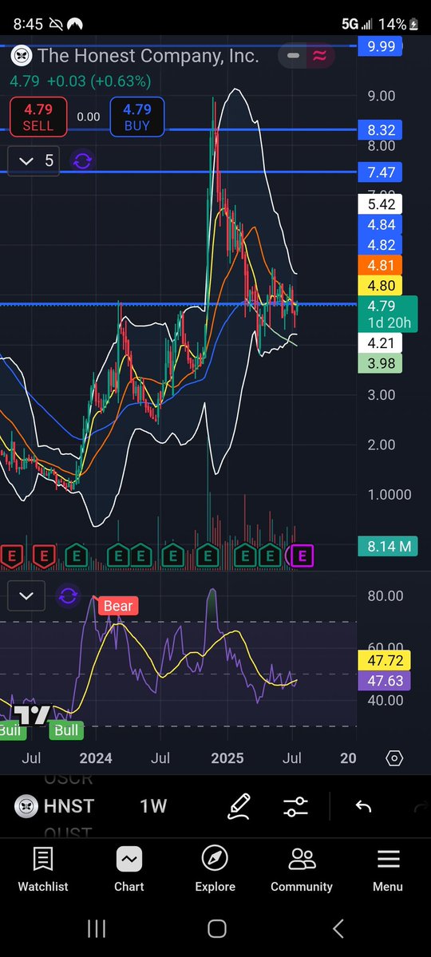The width and height of the screenshot is (431, 957).
Task: Tap the orange 4.81 moving average label
Action: coord(381,266)
